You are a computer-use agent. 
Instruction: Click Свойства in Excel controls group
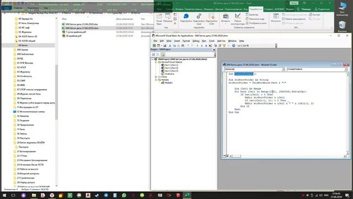pos(252,15)
